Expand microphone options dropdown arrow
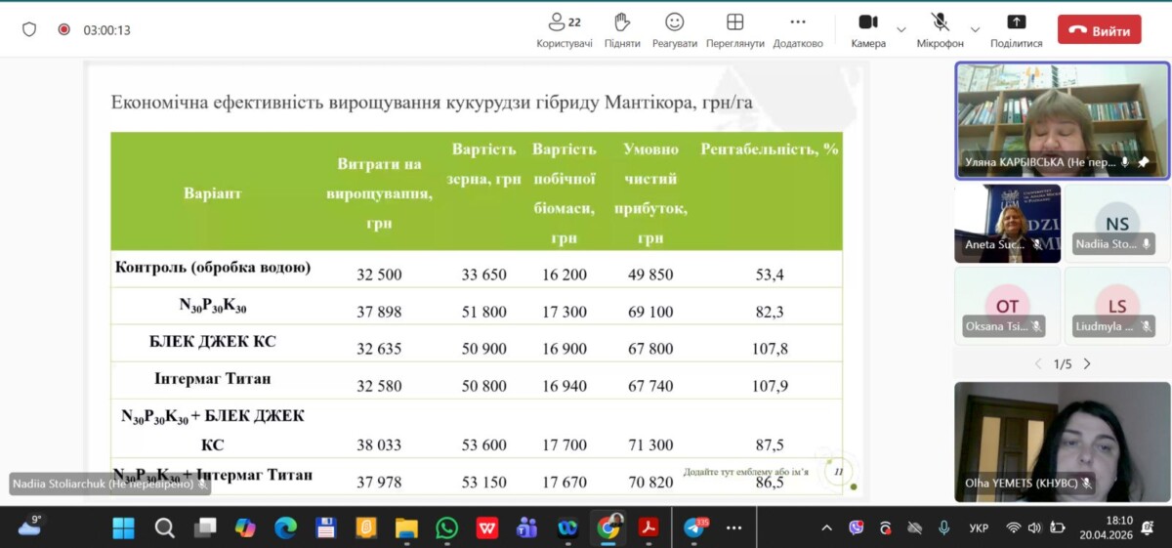Image resolution: width=1172 pixels, height=548 pixels. (x=975, y=29)
